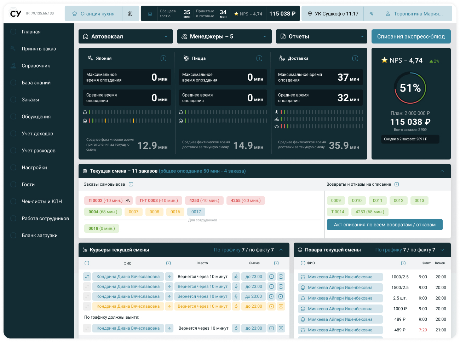Image resolution: width=460 pixels, height=342 pixels.
Task: Open employee order 0018 (0 мин.)
Action: pyautogui.click(x=102, y=228)
